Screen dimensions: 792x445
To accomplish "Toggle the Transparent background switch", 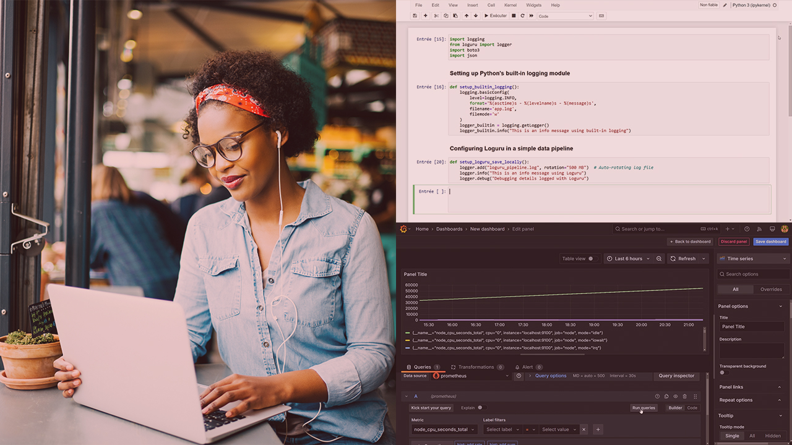I will [723, 373].
